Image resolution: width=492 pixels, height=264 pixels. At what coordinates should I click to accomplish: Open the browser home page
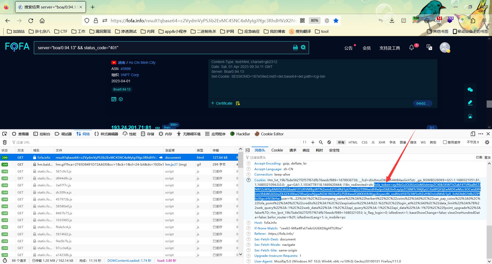pos(42,21)
